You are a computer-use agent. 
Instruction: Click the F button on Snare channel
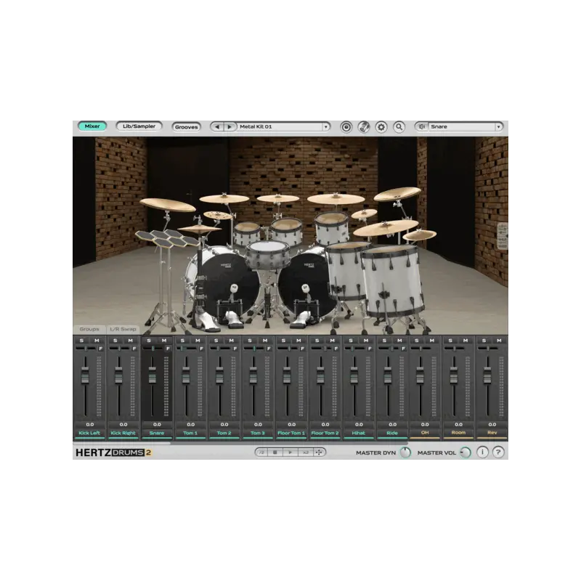tap(168, 349)
